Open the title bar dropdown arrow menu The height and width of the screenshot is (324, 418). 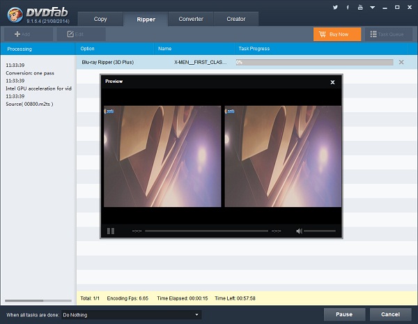point(373,8)
